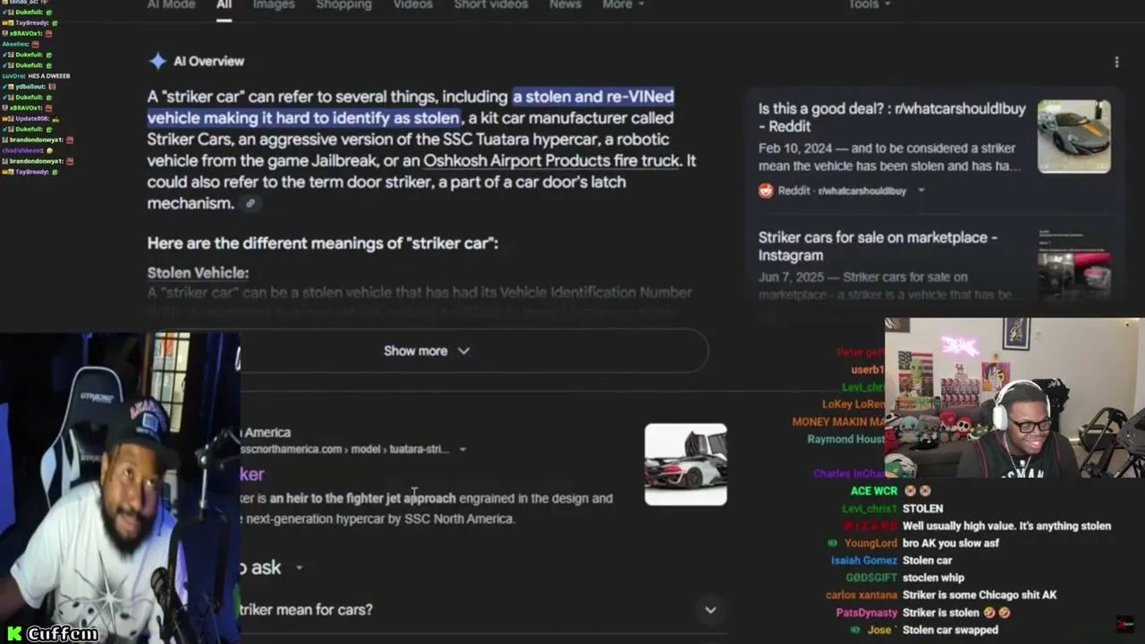Screen dimensions: 1145x644
Task: Expand the More search categories dropdown
Action: (x=623, y=4)
